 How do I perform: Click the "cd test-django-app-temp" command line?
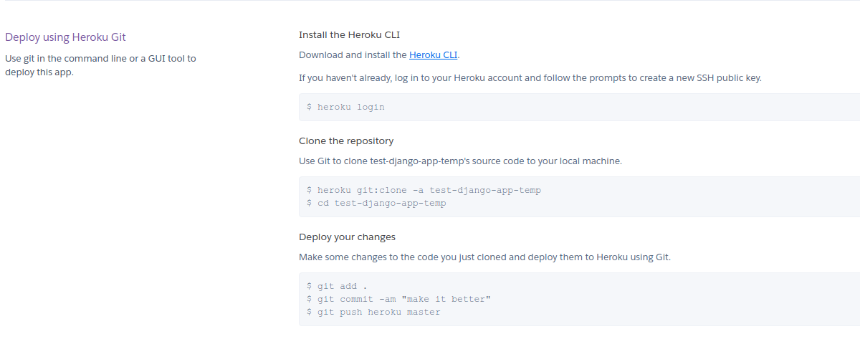[376, 203]
